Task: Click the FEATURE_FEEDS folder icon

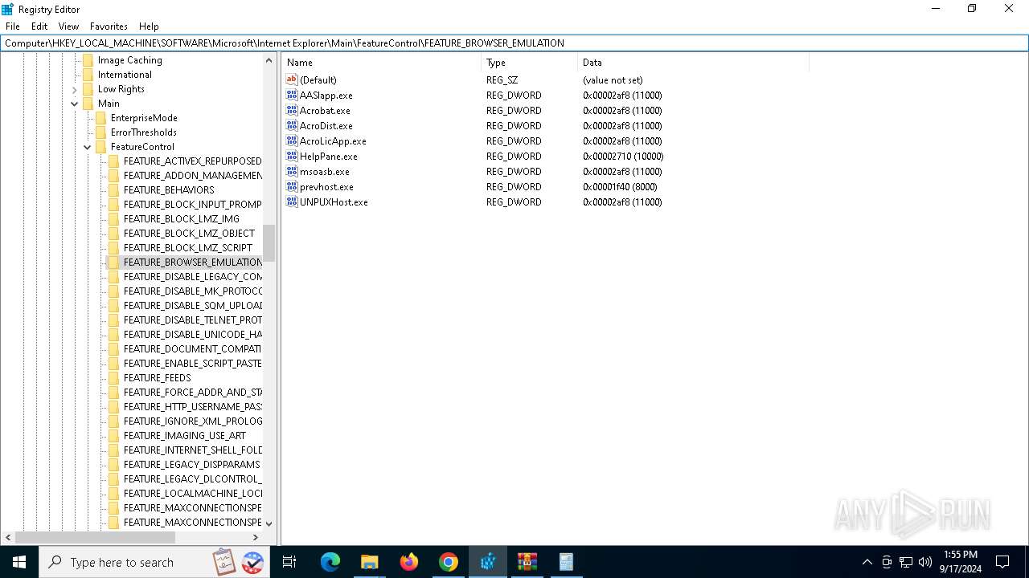Action: click(x=113, y=378)
